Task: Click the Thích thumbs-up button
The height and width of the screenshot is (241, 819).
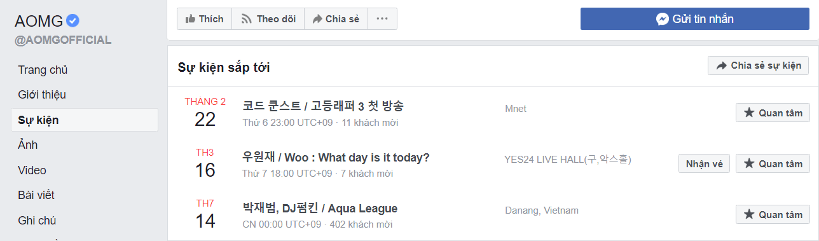Action: (204, 19)
